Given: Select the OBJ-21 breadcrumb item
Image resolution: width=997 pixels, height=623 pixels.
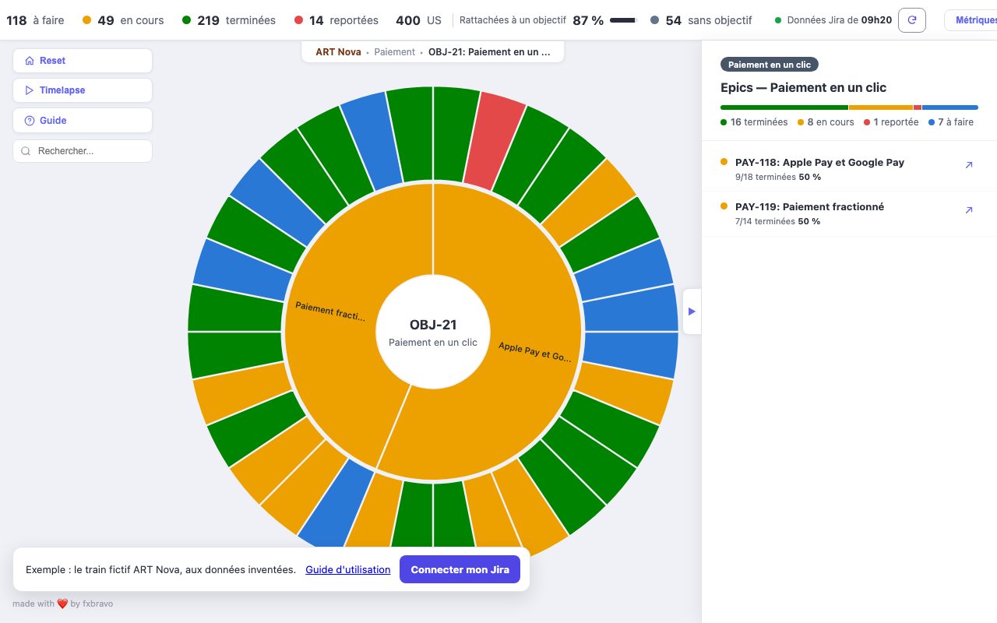Looking at the screenshot, I should click(489, 52).
